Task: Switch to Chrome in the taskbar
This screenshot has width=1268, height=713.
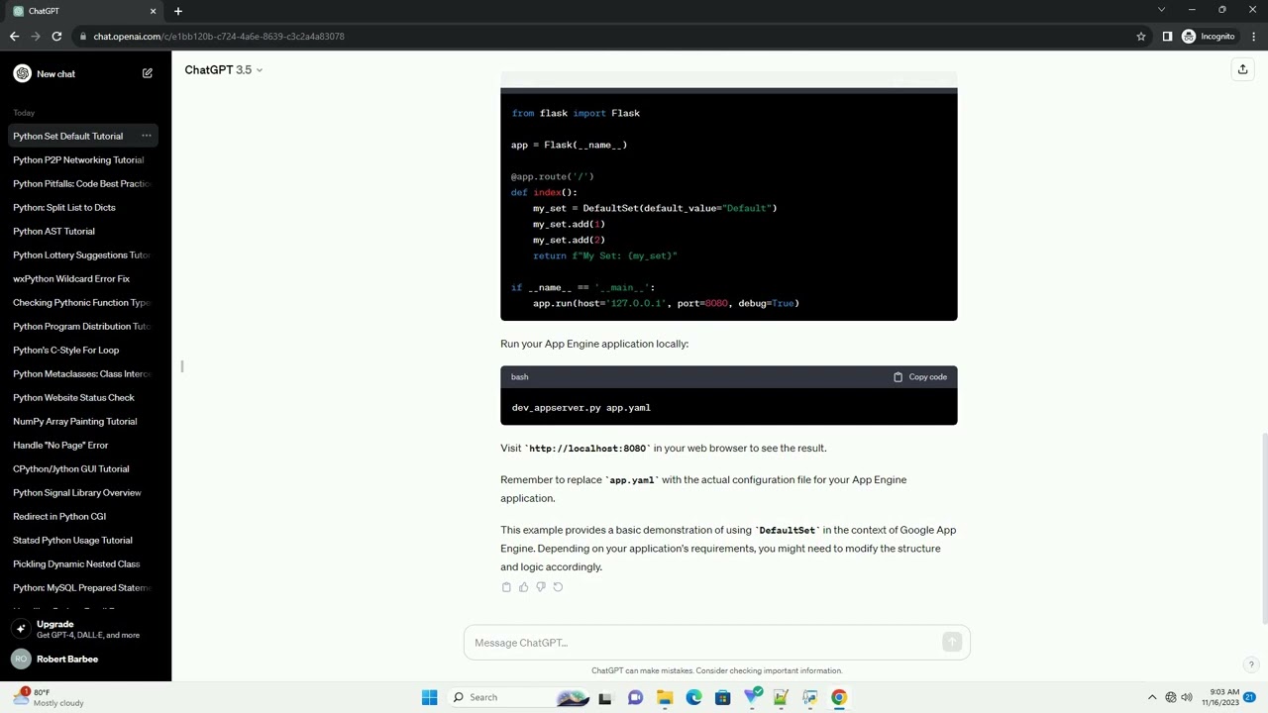Action: (839, 697)
